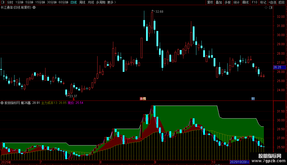Open the 统计 statistics tool
This screenshot has width=287, height=165.
point(236,2)
